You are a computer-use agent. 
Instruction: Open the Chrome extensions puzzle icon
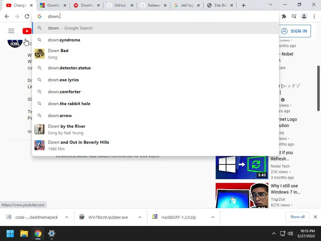click(284, 16)
